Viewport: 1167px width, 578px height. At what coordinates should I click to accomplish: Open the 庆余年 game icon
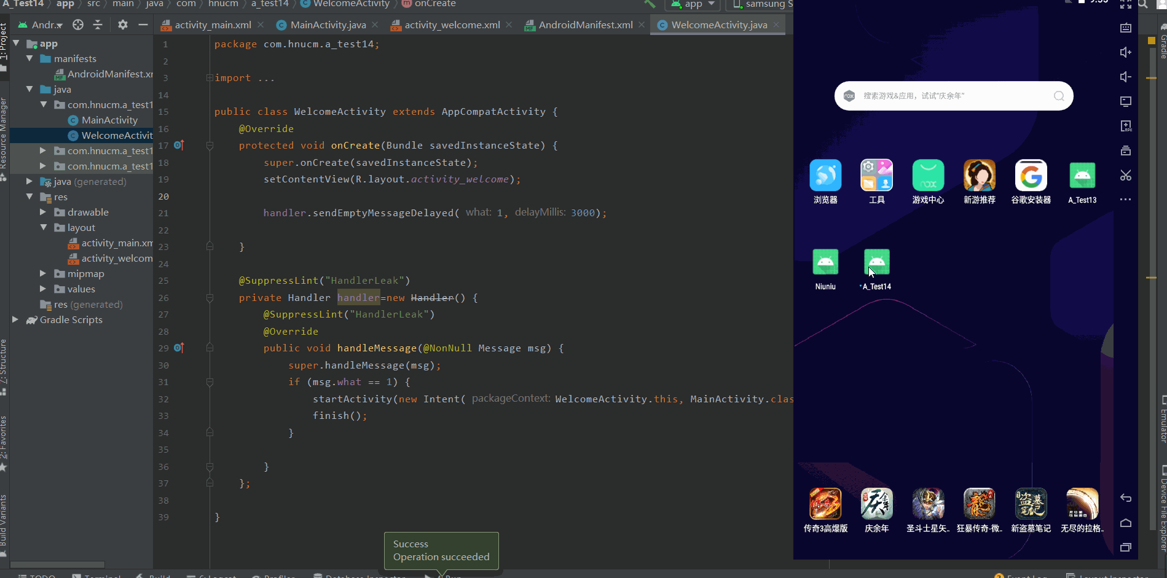pyautogui.click(x=877, y=504)
